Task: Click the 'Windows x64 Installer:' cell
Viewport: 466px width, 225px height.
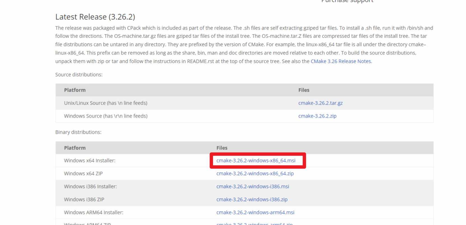Action: pos(90,160)
